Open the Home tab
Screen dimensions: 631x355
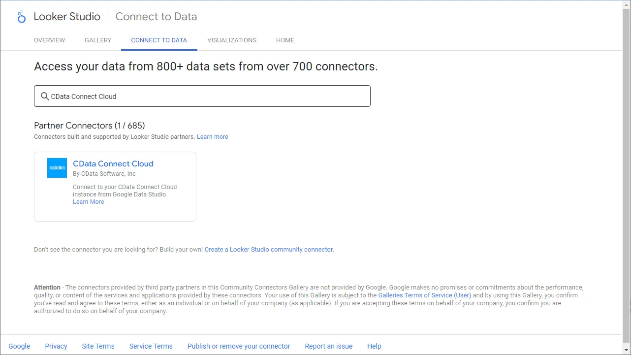(x=285, y=40)
